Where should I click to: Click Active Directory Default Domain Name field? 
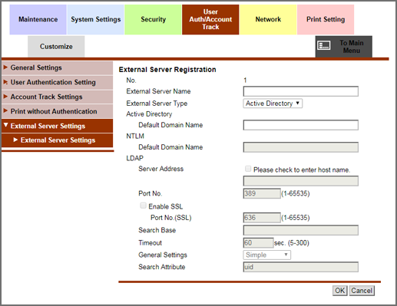coord(301,125)
